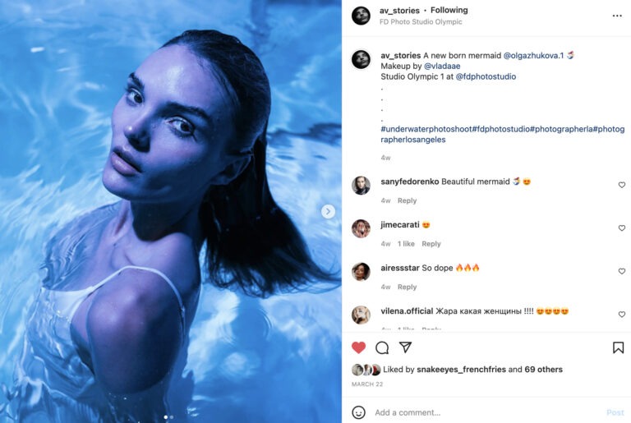Open av_stories profile picture in header
This screenshot has height=423, width=631.
click(x=361, y=16)
